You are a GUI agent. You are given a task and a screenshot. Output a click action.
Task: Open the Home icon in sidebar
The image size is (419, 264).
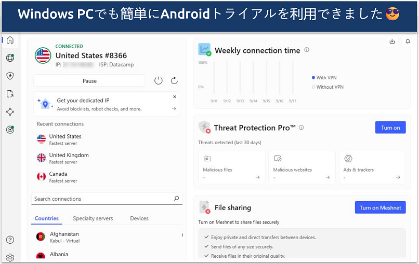point(10,40)
